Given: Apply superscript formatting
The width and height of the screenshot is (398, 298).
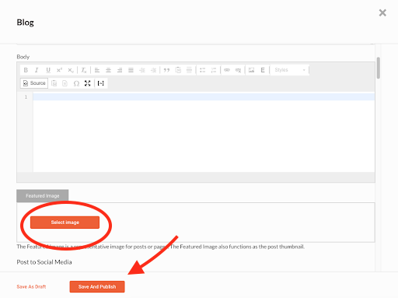Looking at the screenshot, I should (x=59, y=70).
